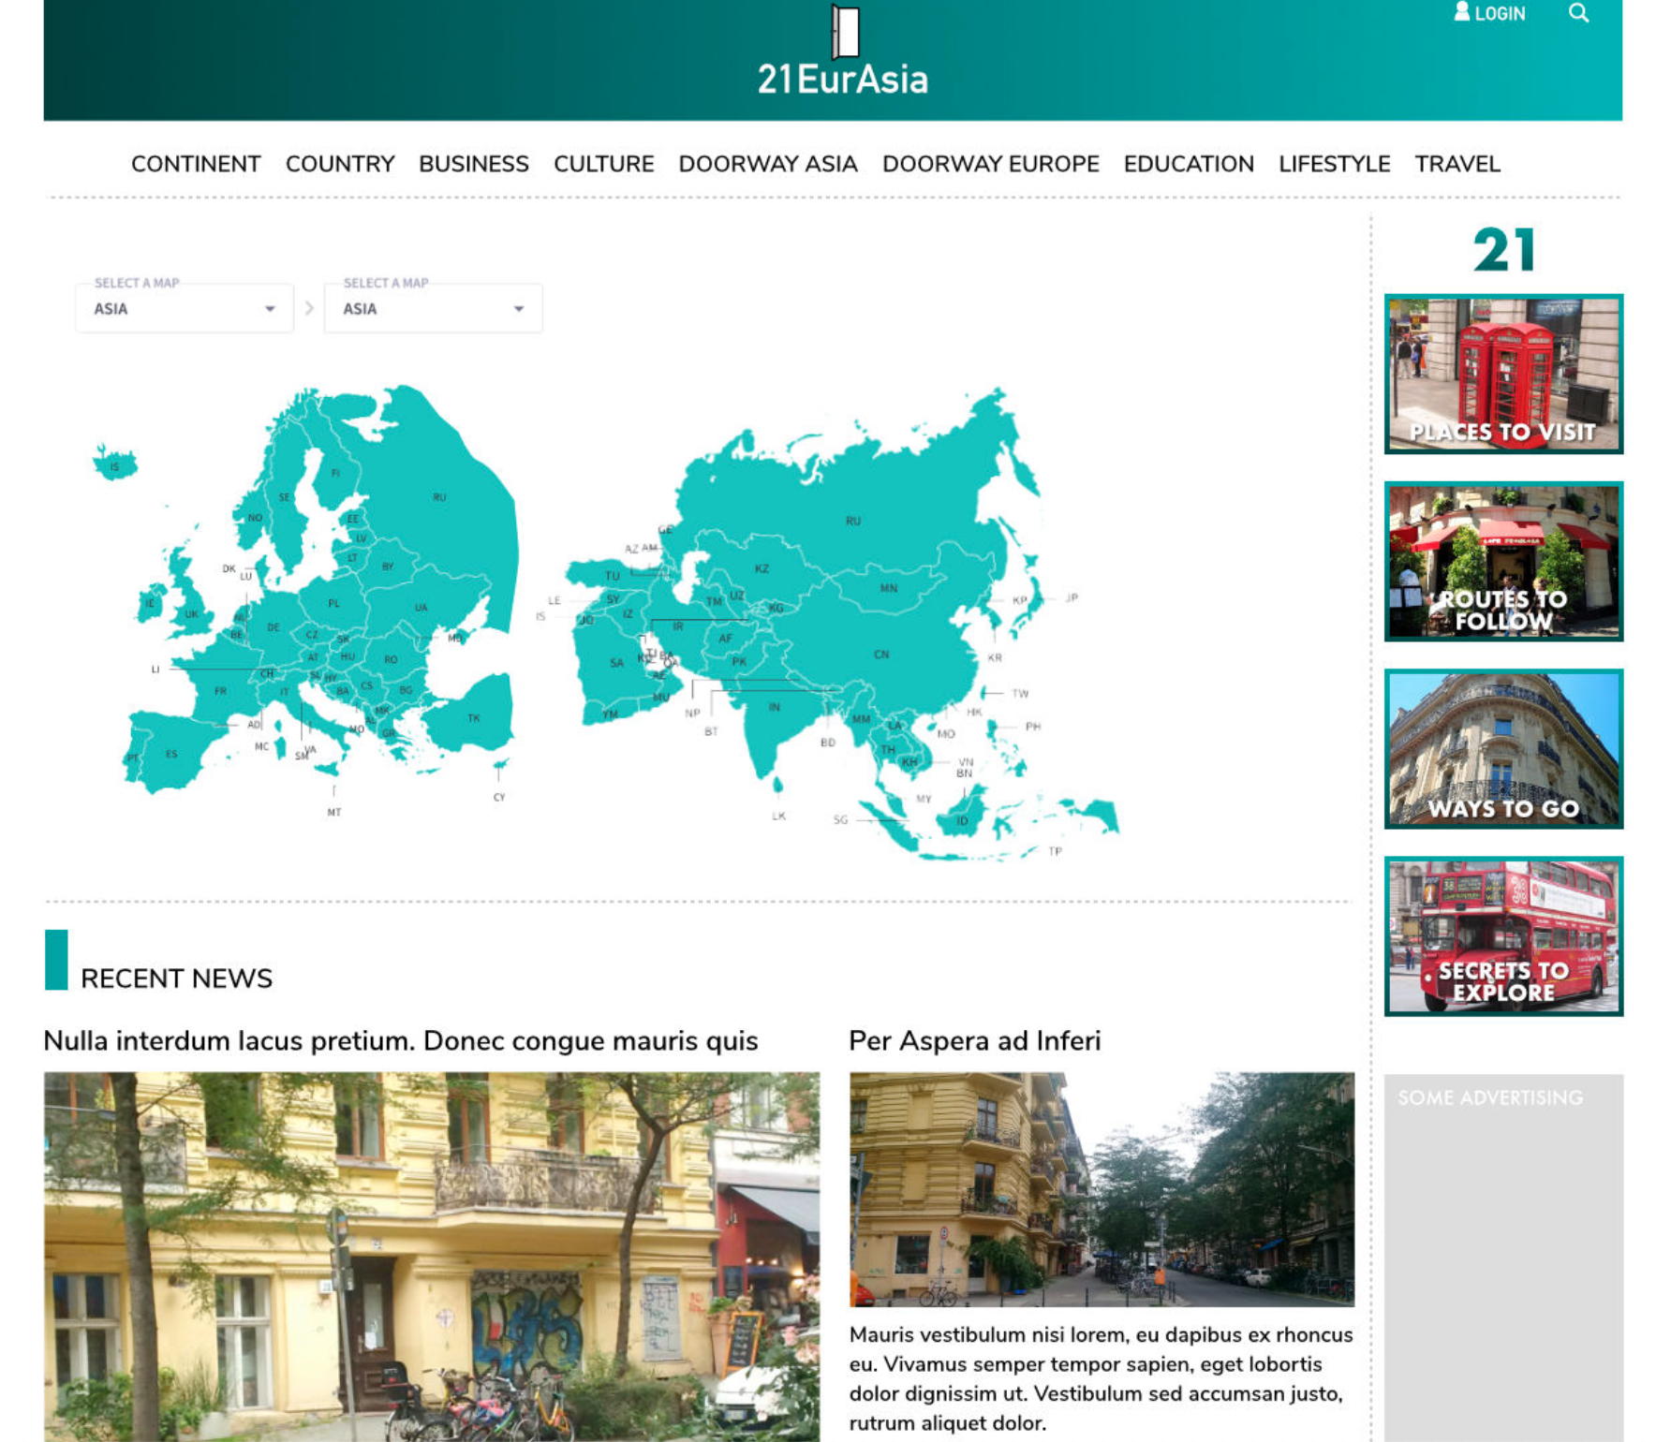Open the Places to Visit tile

pyautogui.click(x=1503, y=375)
